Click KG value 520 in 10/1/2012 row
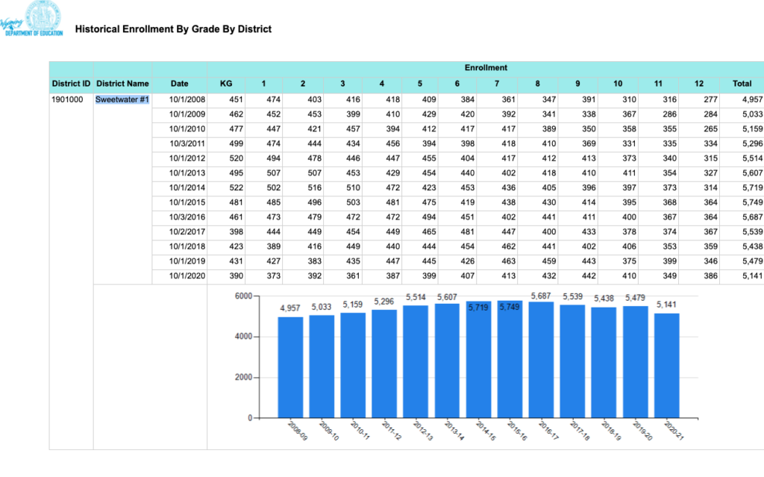This screenshot has height=477, width=764. click(237, 158)
